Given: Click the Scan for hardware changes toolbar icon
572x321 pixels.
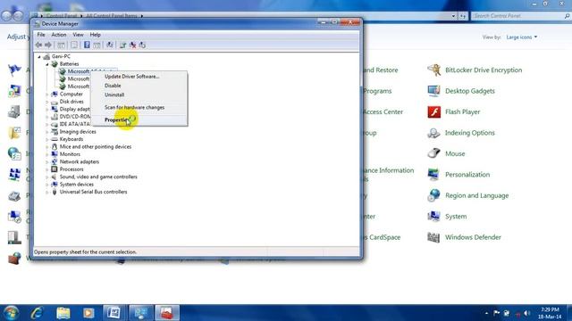Looking at the screenshot, I should pos(109,45).
